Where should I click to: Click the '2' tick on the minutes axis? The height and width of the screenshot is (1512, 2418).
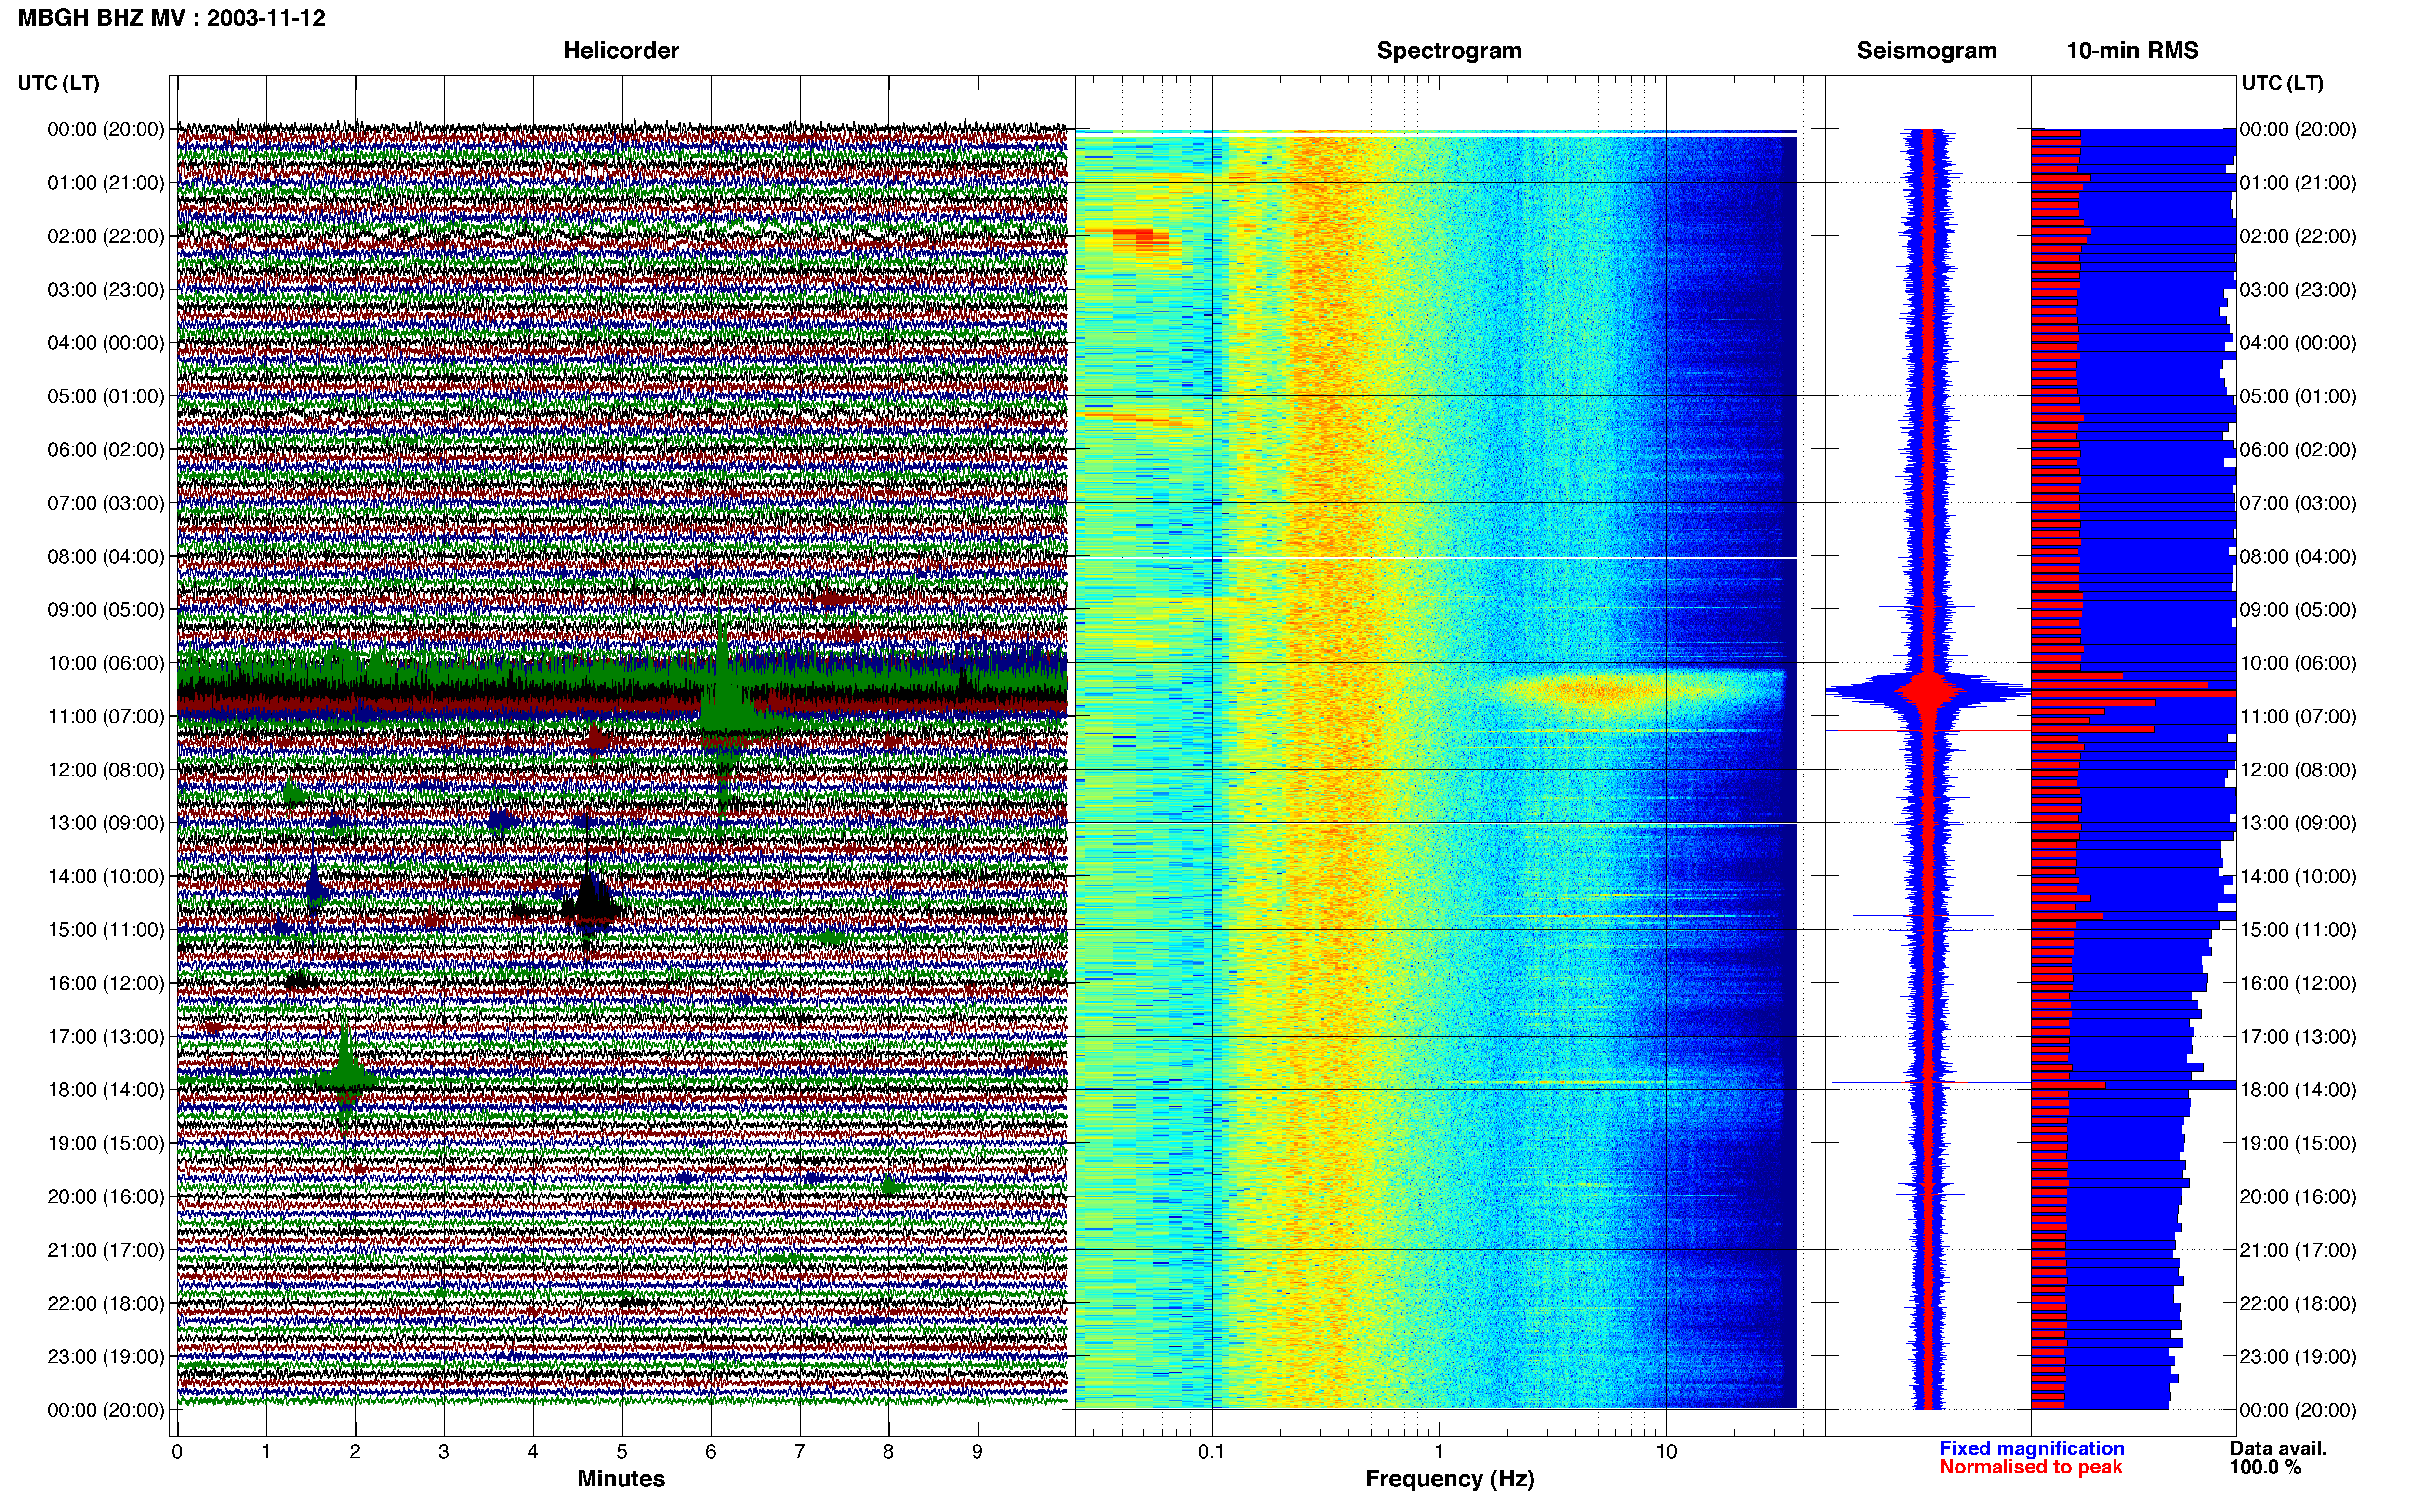[355, 1451]
